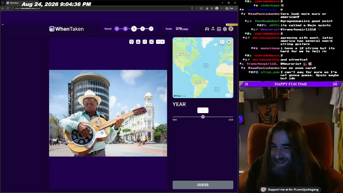Open the browser tab list dropdown

pos(2,3)
